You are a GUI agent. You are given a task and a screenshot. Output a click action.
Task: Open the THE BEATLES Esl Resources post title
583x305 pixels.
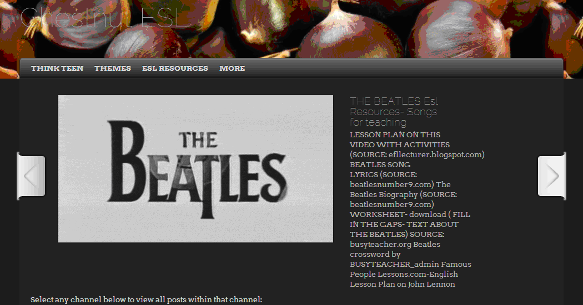[394, 112]
